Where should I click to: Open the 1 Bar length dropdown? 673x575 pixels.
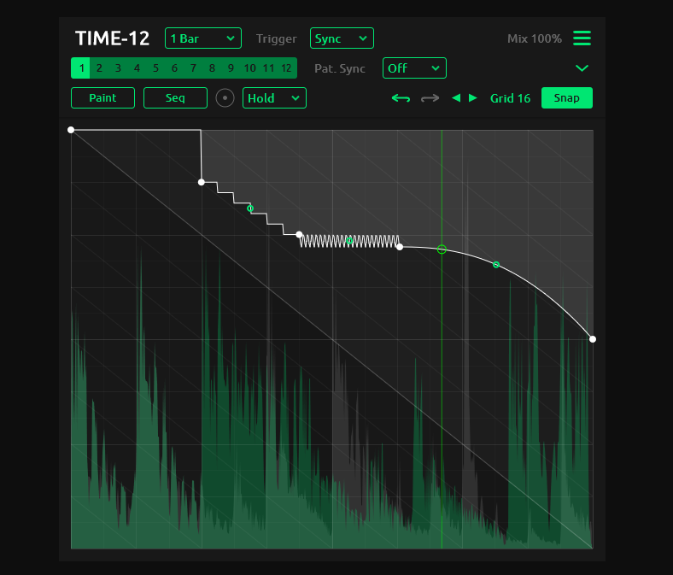click(x=203, y=38)
